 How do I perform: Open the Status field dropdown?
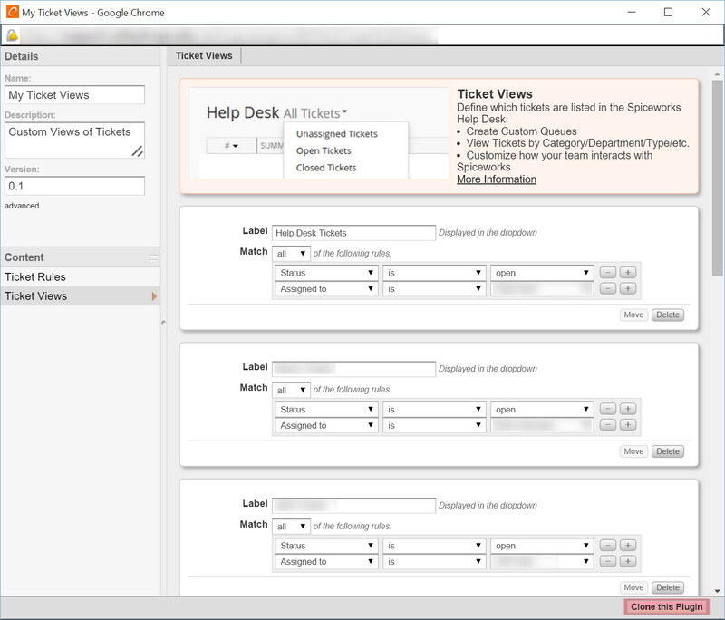click(x=325, y=271)
